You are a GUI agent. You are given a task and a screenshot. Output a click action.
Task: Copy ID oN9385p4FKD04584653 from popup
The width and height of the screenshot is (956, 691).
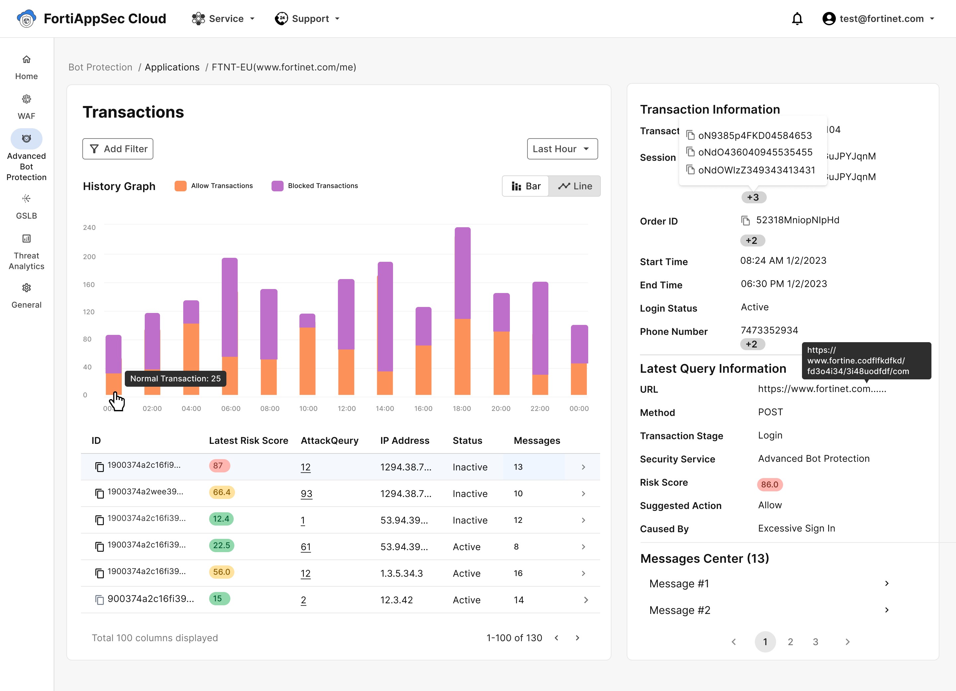tap(690, 135)
